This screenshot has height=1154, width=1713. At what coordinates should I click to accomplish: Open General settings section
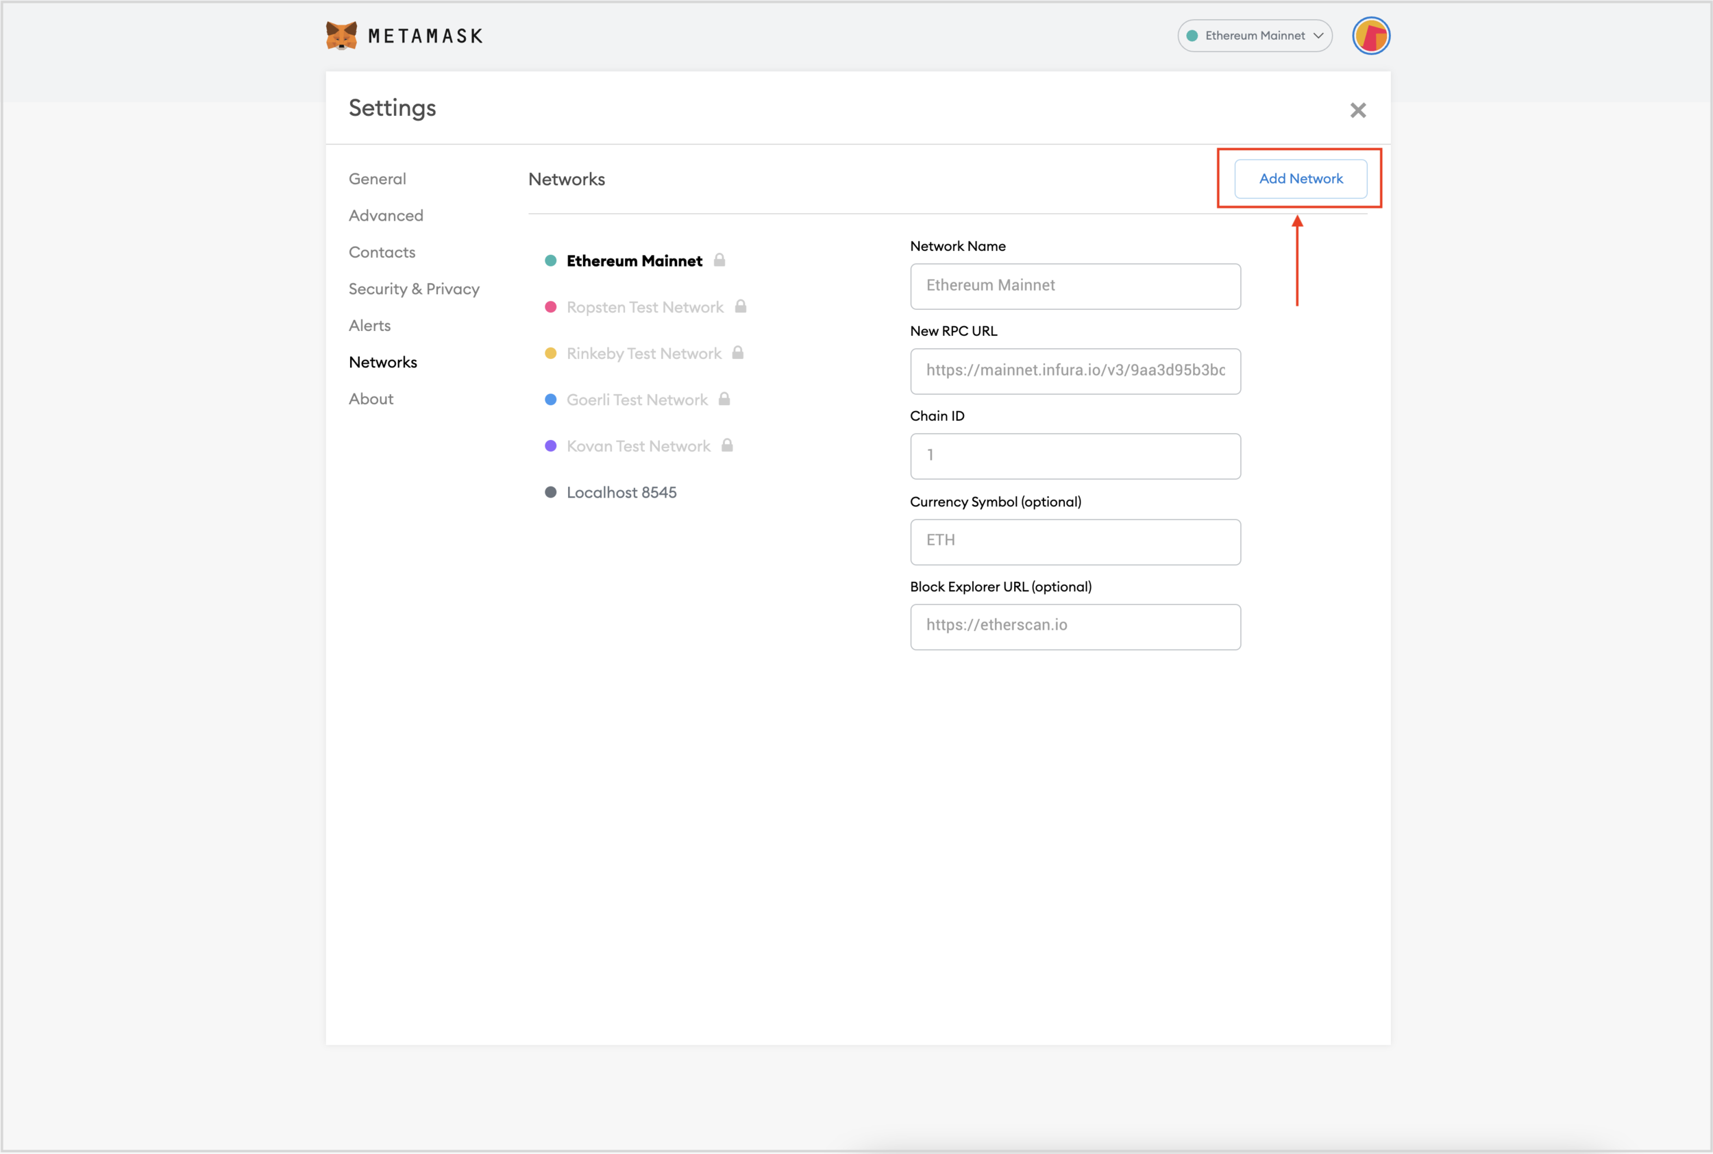[378, 179]
